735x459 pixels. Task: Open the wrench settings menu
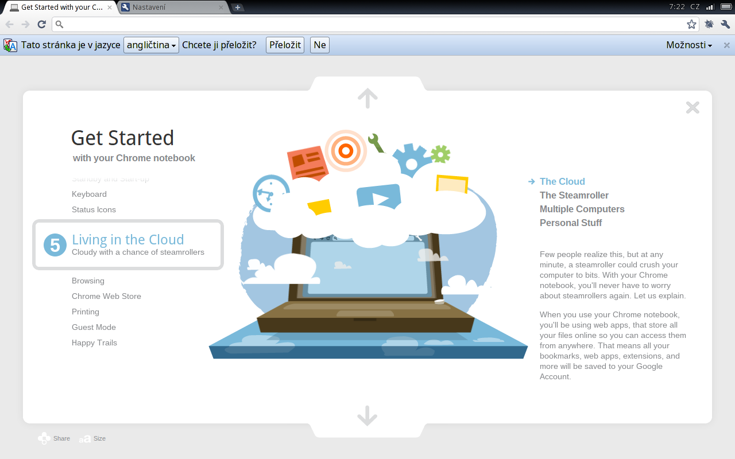click(725, 24)
